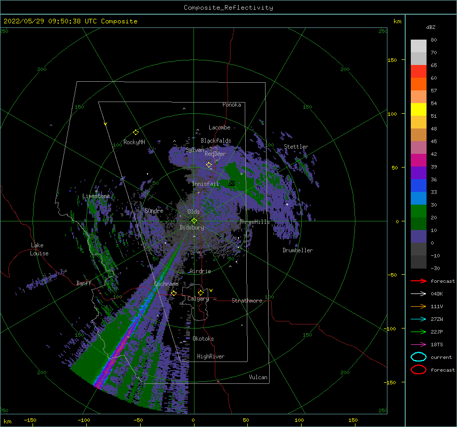This screenshot has width=457, height=427.
Task: Select the magenta 18TS arrow symbol
Action: tap(418, 345)
